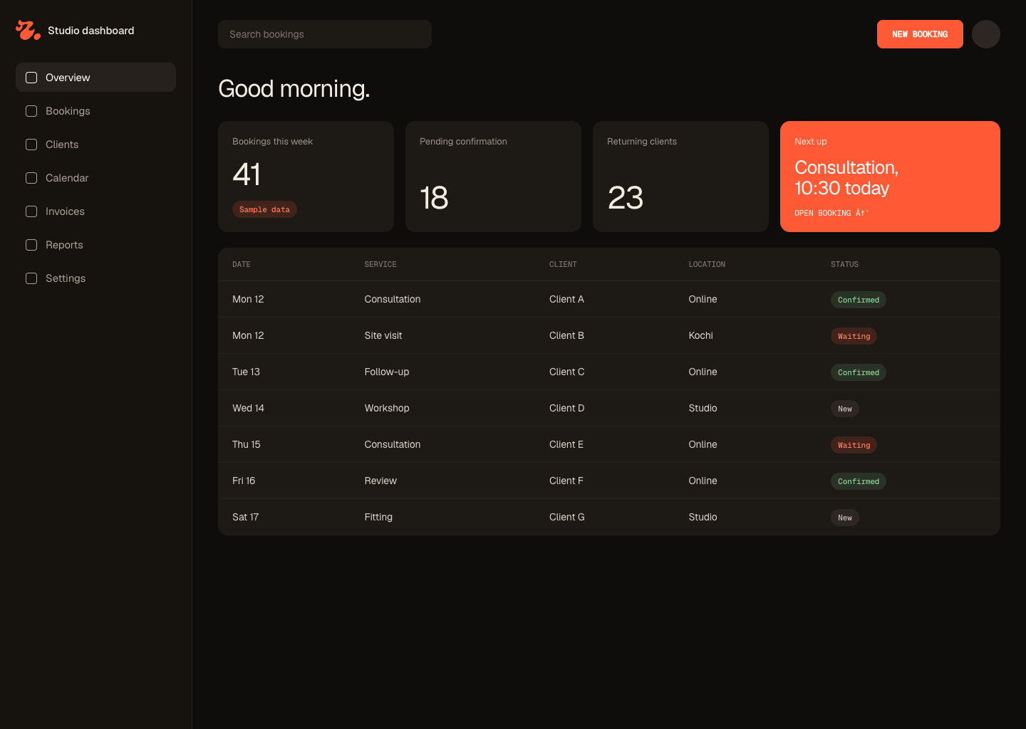
Task: Open the Pending confirmation card
Action: 493,177
